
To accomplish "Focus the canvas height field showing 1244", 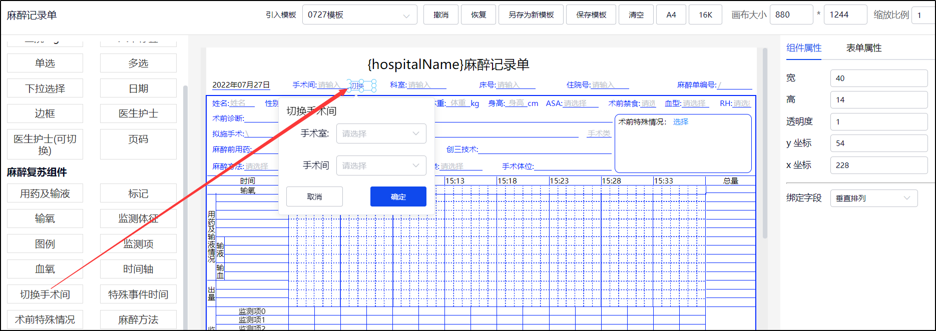I will [845, 15].
